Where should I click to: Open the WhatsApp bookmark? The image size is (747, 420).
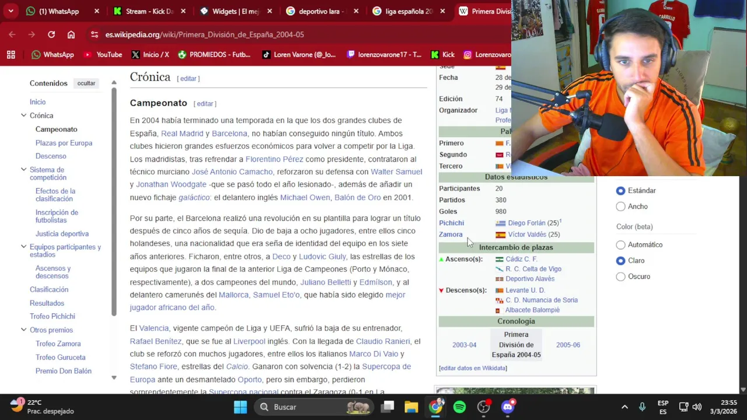click(x=53, y=55)
